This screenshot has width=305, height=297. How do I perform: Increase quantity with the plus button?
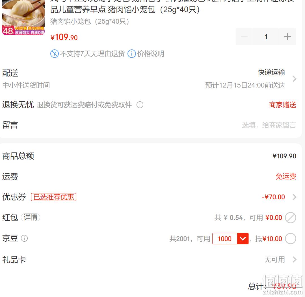click(288, 37)
